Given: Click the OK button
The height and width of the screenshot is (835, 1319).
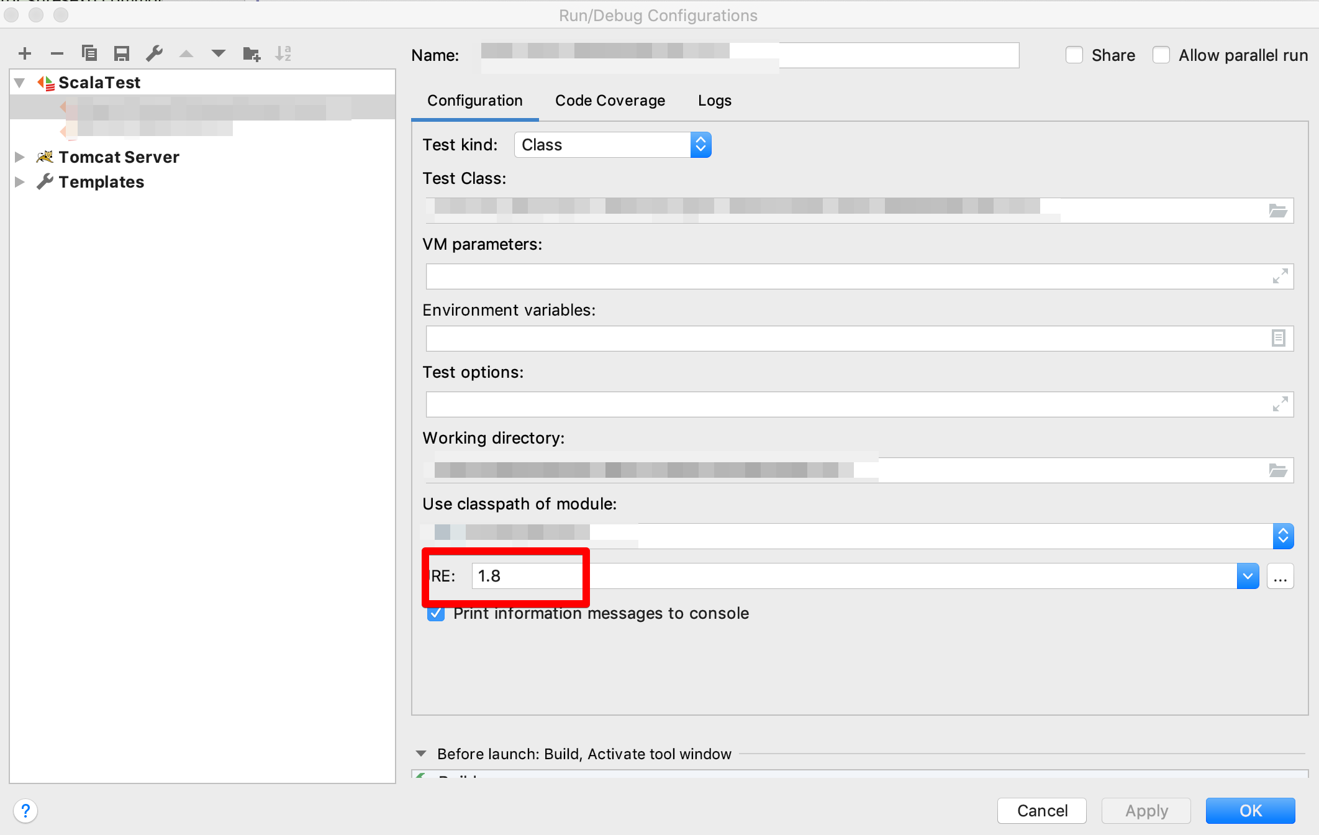Looking at the screenshot, I should [x=1250, y=811].
